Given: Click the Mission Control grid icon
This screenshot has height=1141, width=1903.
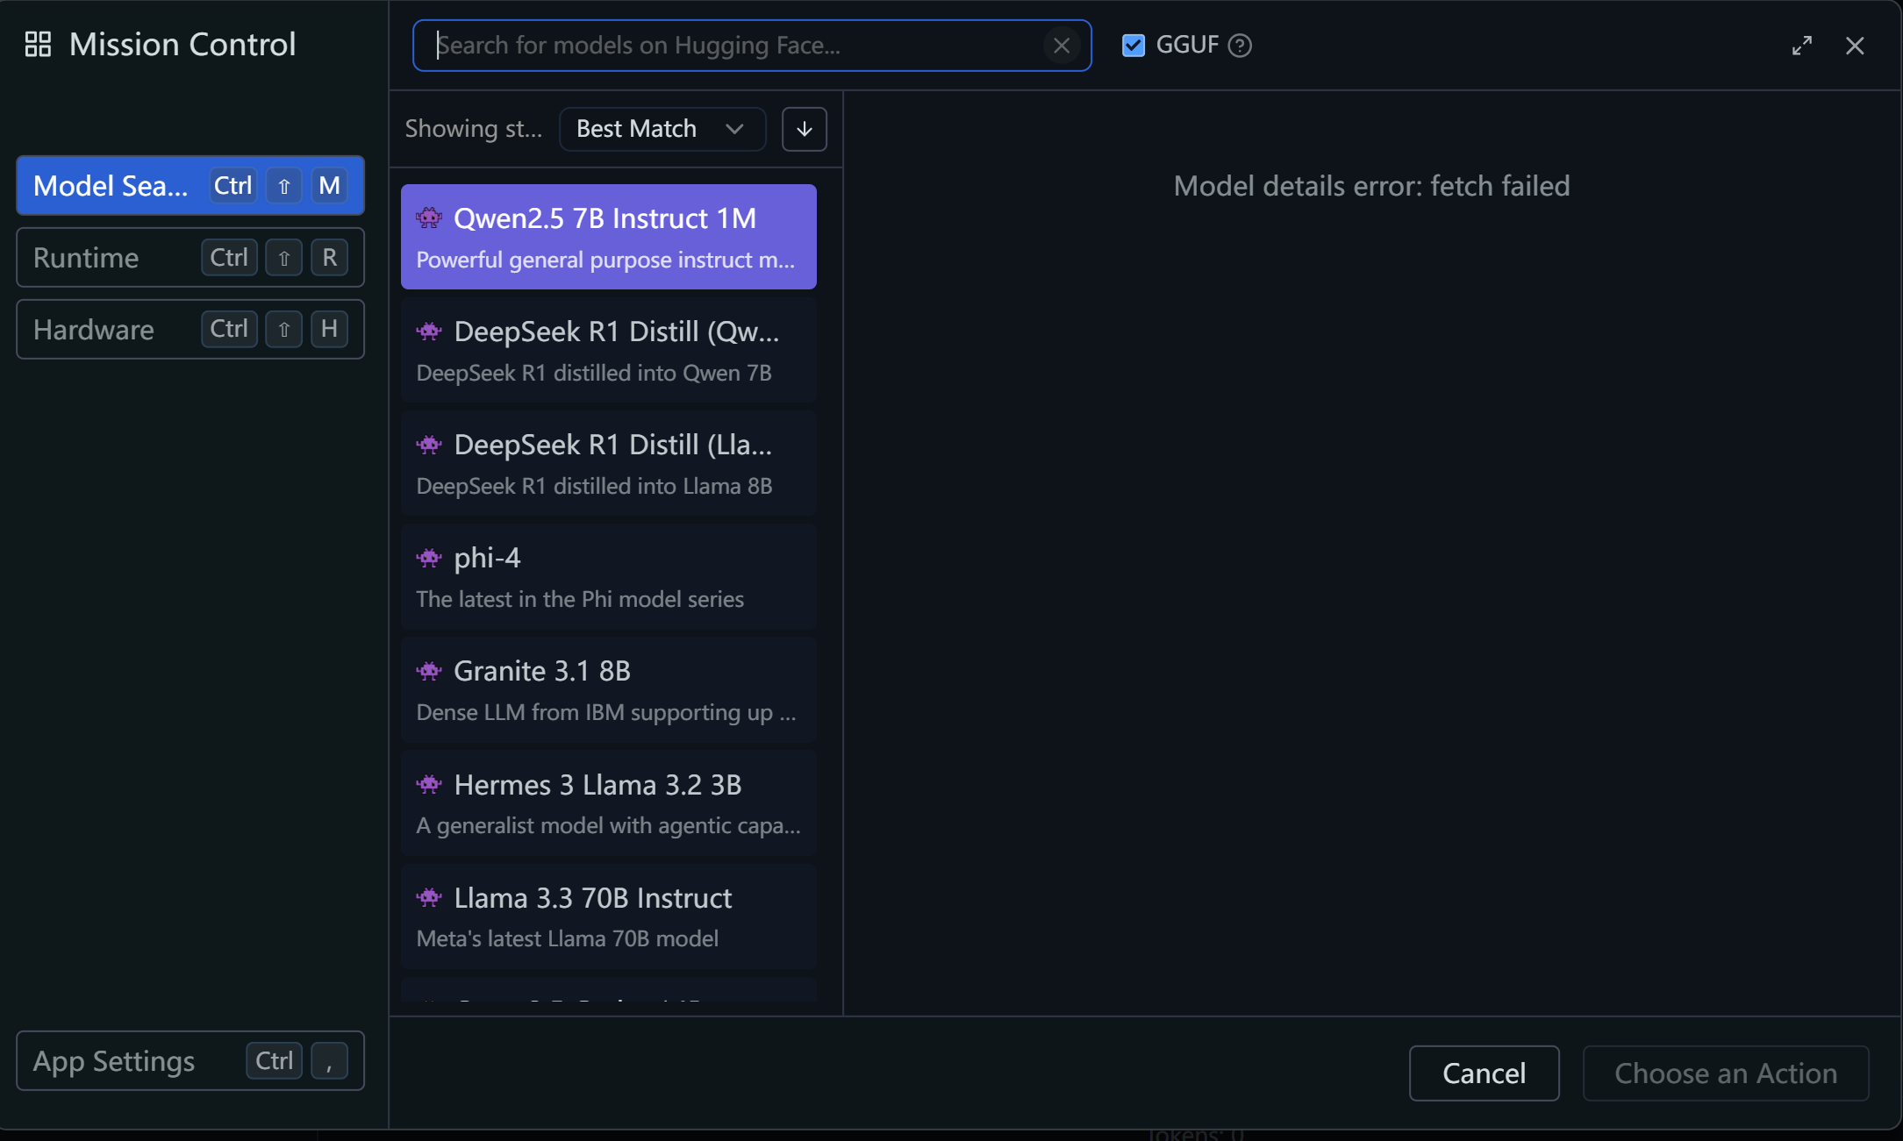Looking at the screenshot, I should [38, 45].
